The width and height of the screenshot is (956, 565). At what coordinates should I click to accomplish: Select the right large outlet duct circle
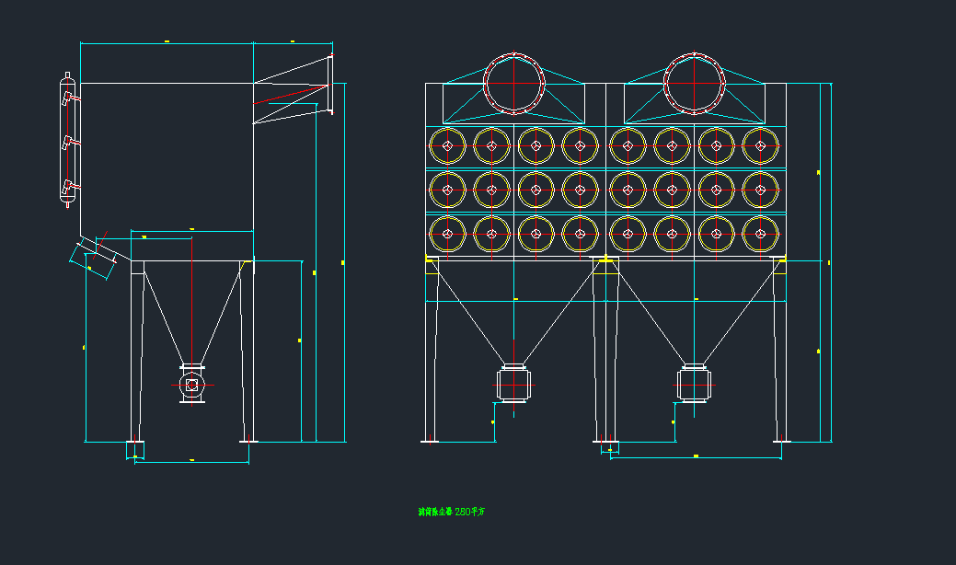coord(695,83)
